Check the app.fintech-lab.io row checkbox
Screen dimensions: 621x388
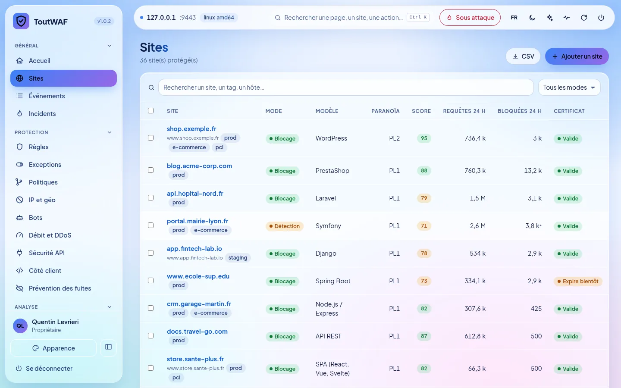click(151, 253)
